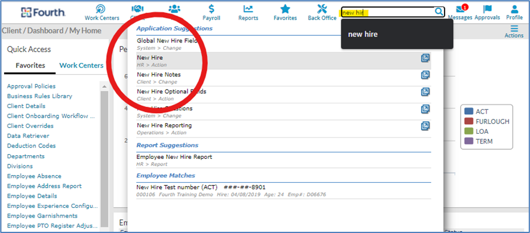Open the Reports chart icon

coord(248,9)
